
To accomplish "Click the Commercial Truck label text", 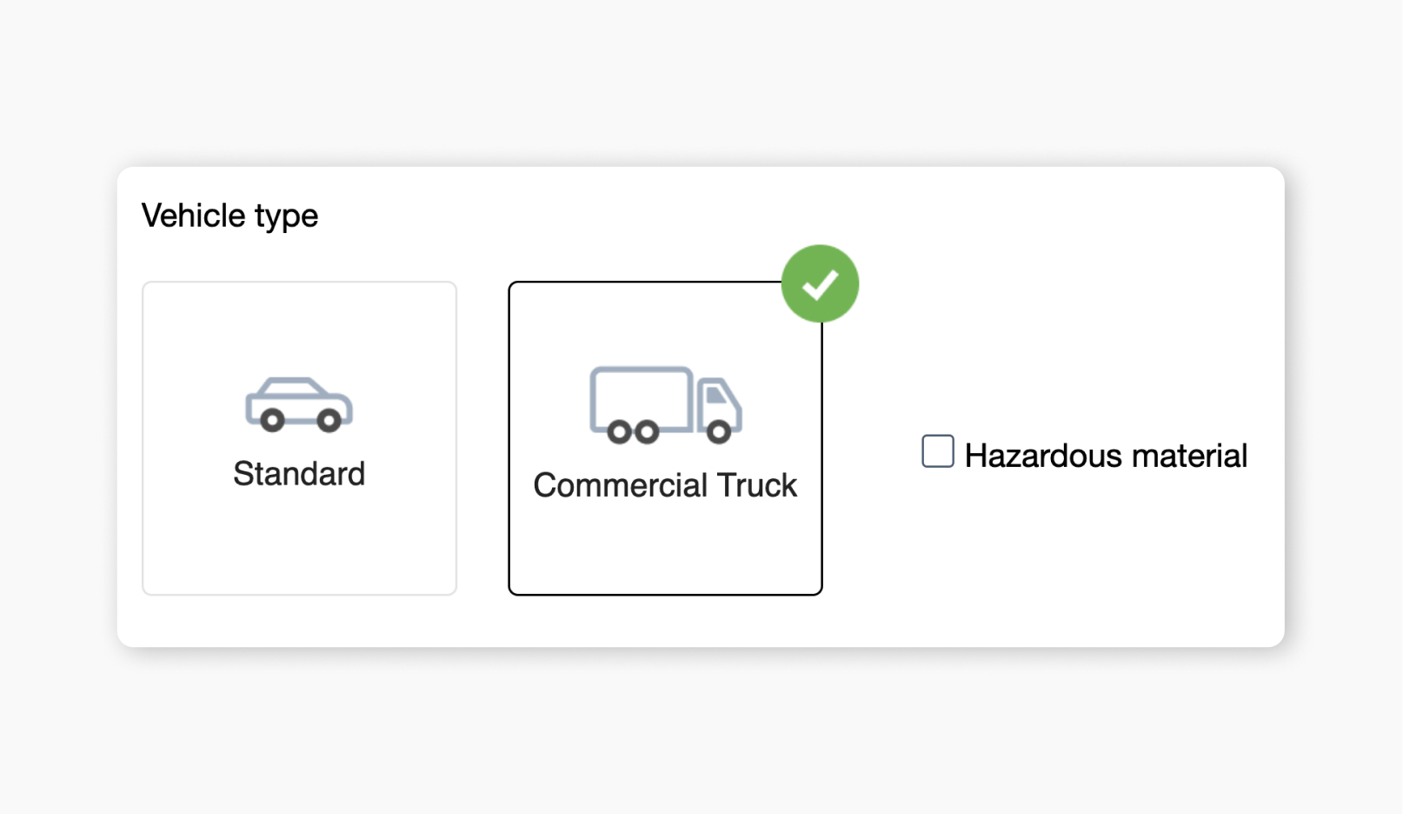I will tap(665, 485).
